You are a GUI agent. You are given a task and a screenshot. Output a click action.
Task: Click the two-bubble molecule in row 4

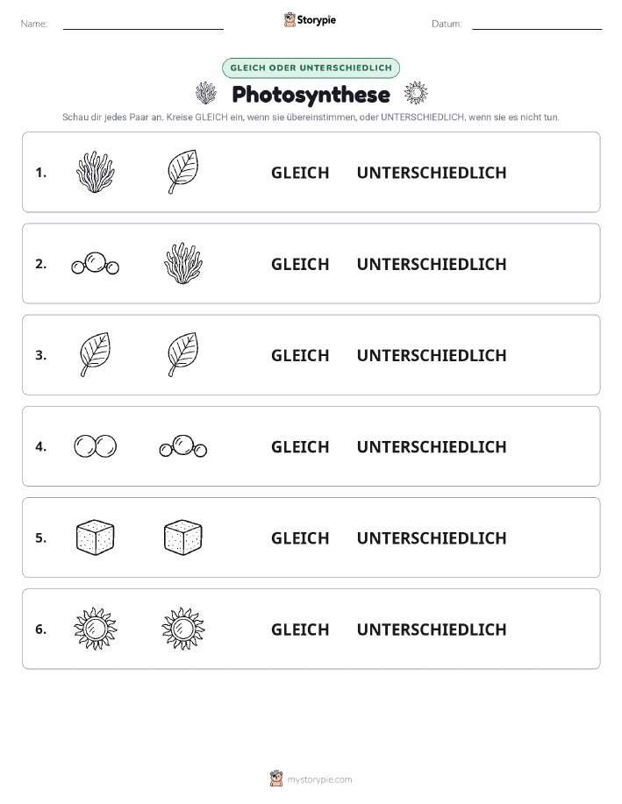point(96,446)
